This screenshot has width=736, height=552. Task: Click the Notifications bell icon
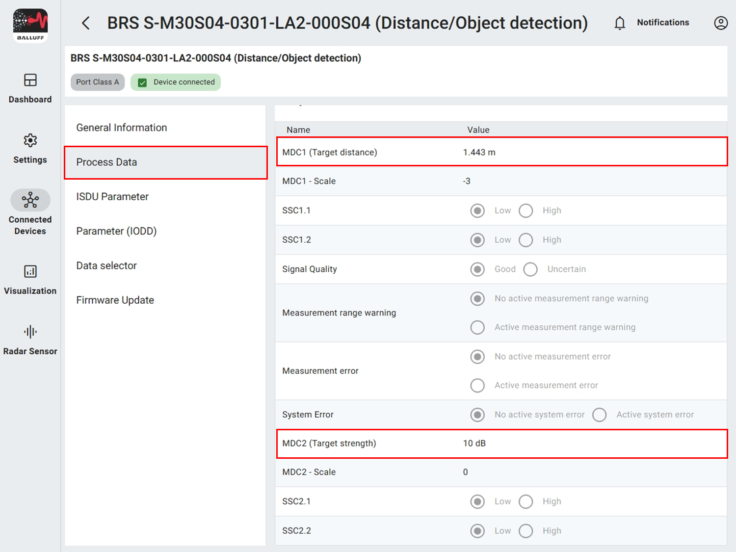tap(620, 23)
